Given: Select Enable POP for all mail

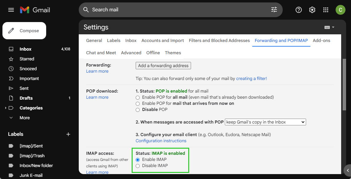Looking at the screenshot, I should 138,97.
